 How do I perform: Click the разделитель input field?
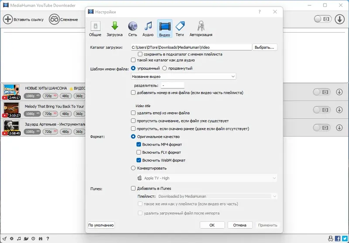coord(172,85)
